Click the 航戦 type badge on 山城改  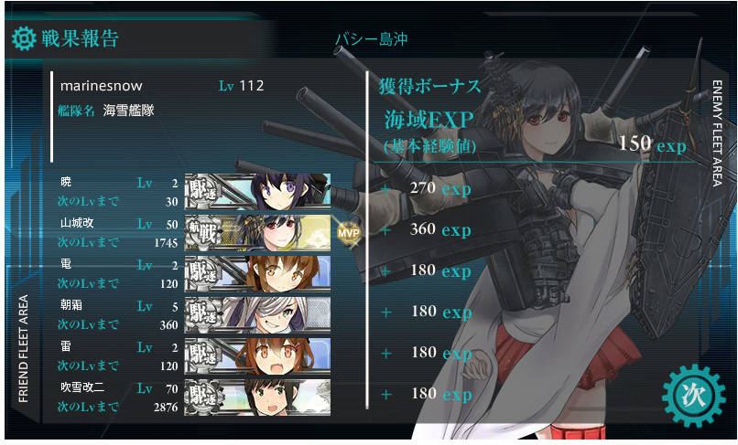[203, 233]
